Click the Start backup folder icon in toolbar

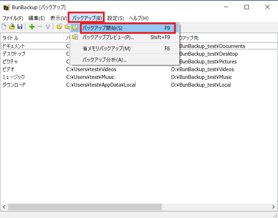coord(60,27)
